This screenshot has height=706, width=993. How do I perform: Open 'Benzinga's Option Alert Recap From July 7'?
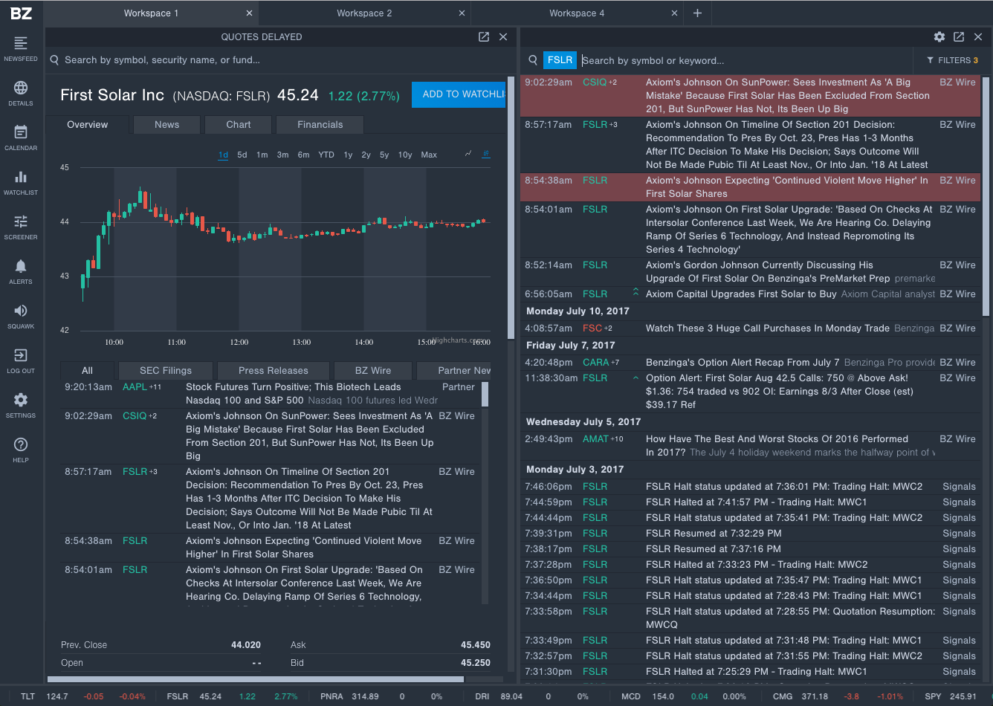pos(743,363)
